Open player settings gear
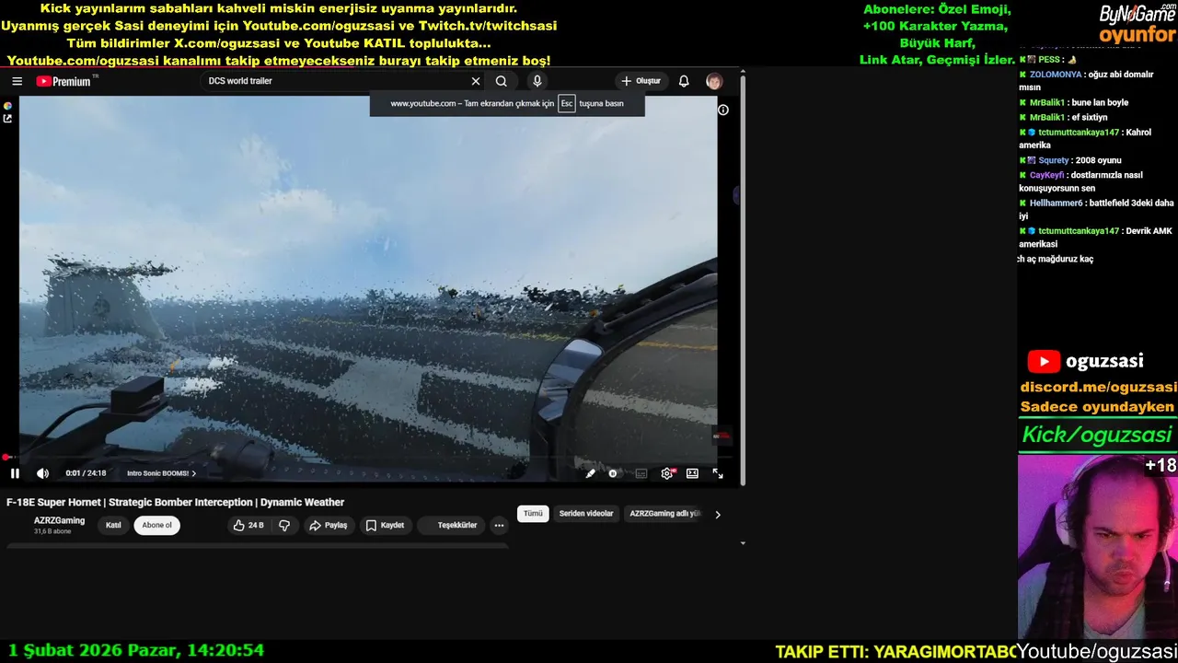This screenshot has width=1178, height=663. pos(667,473)
